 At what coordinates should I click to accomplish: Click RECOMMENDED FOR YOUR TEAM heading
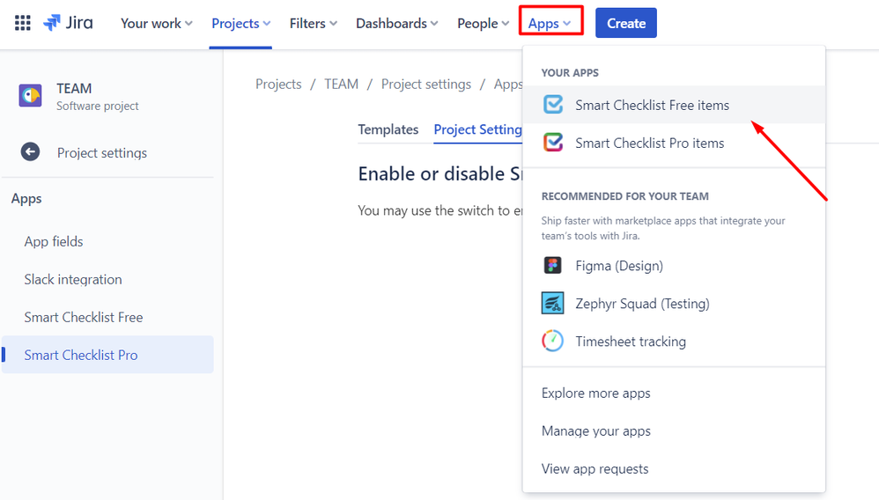click(x=624, y=196)
